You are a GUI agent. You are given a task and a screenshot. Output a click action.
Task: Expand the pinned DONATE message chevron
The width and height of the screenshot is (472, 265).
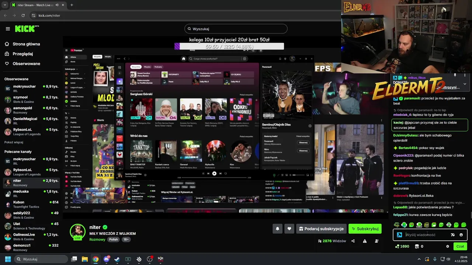coord(465,84)
